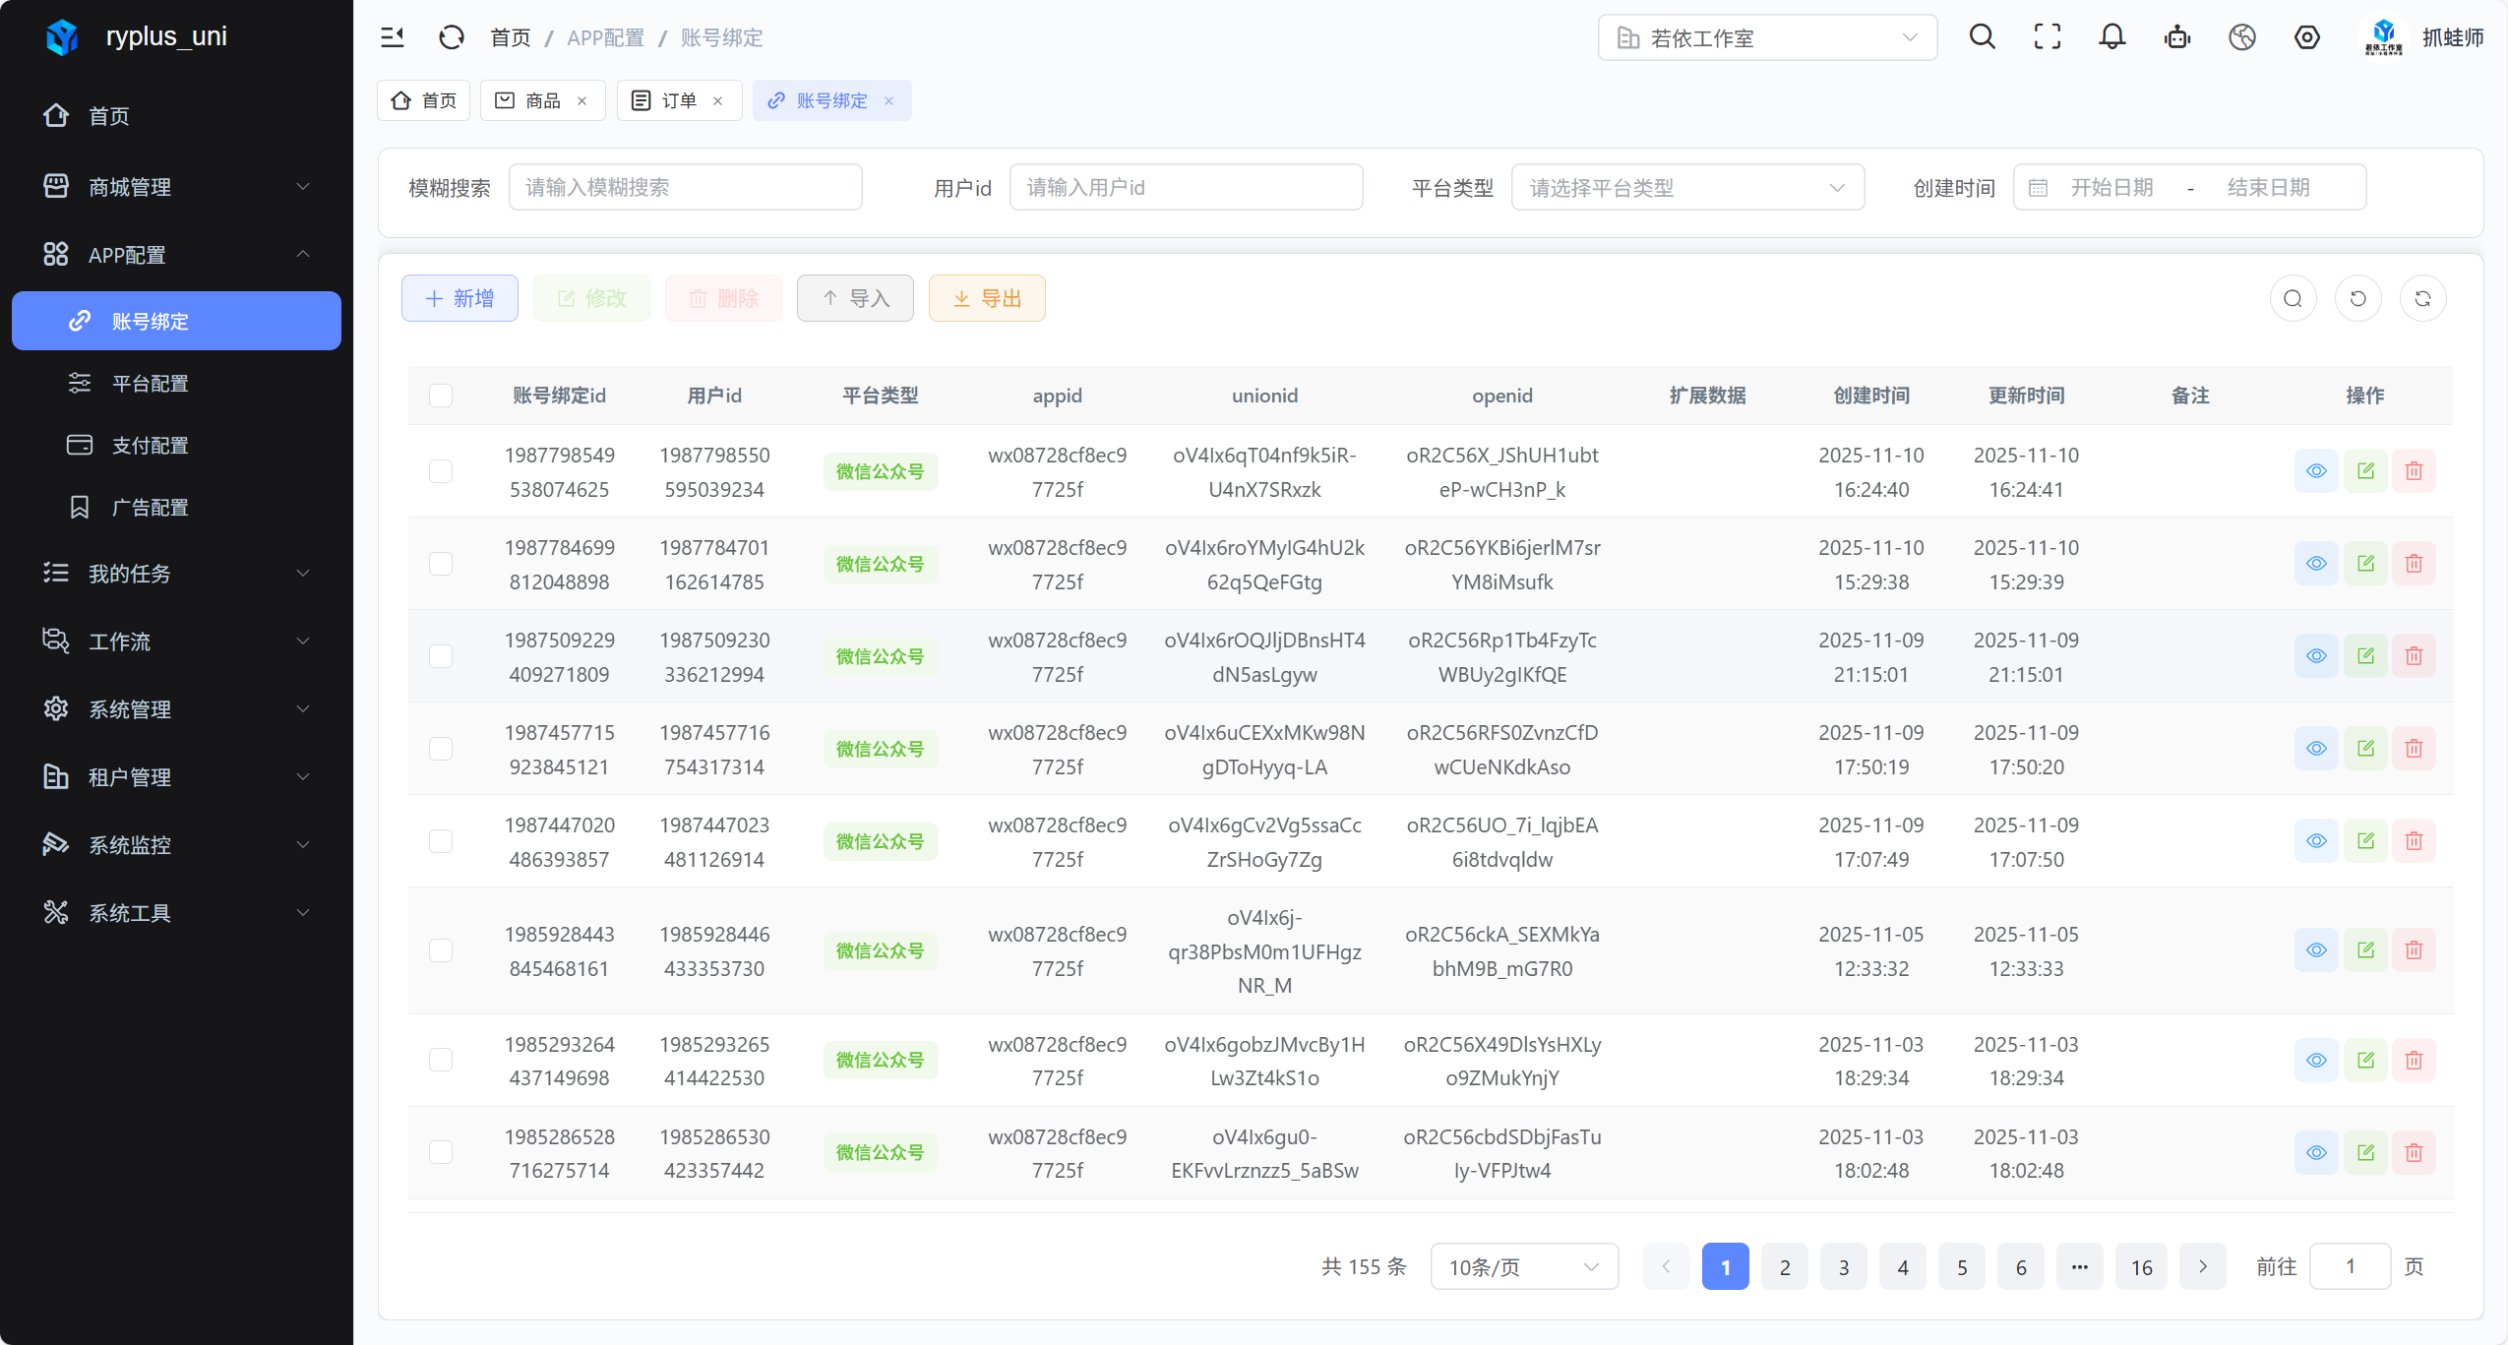View details of the third row via its eye icon
The height and width of the screenshot is (1345, 2508).
point(2316,656)
